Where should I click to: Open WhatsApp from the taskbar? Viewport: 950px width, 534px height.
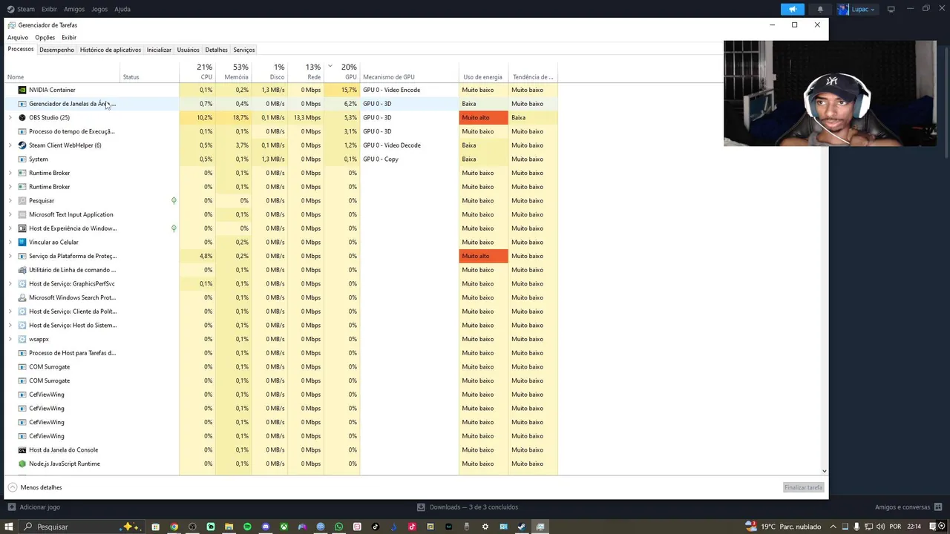coord(339,527)
